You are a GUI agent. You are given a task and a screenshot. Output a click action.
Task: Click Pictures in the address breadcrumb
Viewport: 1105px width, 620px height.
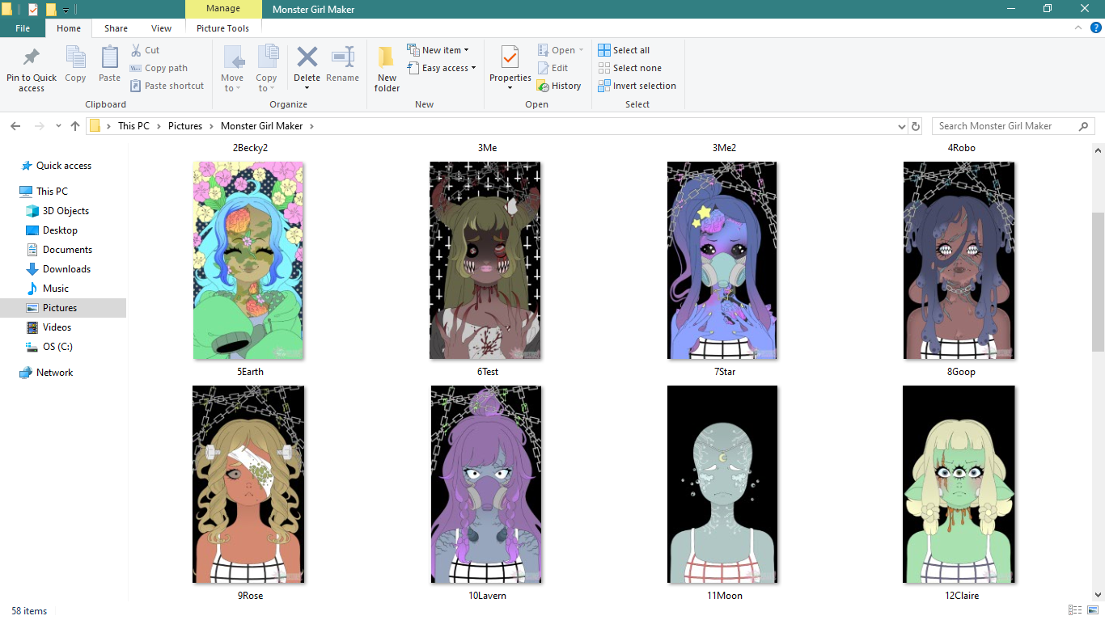(x=185, y=126)
